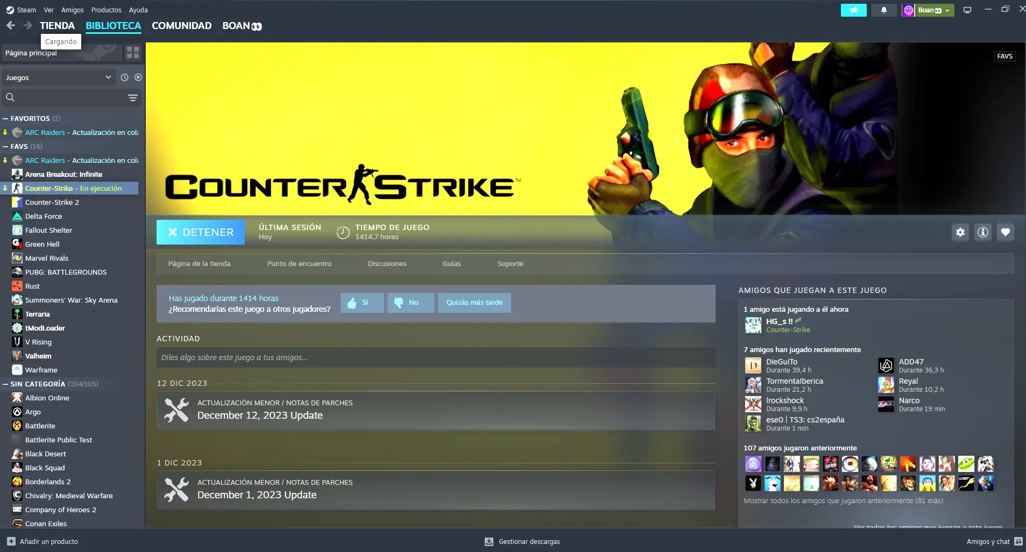
Task: Open the December 12, 2023 Update news
Action: pos(436,411)
